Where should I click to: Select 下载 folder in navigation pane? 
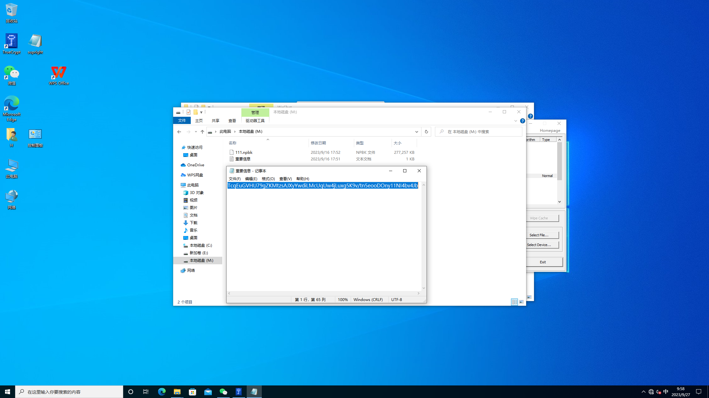pyautogui.click(x=193, y=223)
